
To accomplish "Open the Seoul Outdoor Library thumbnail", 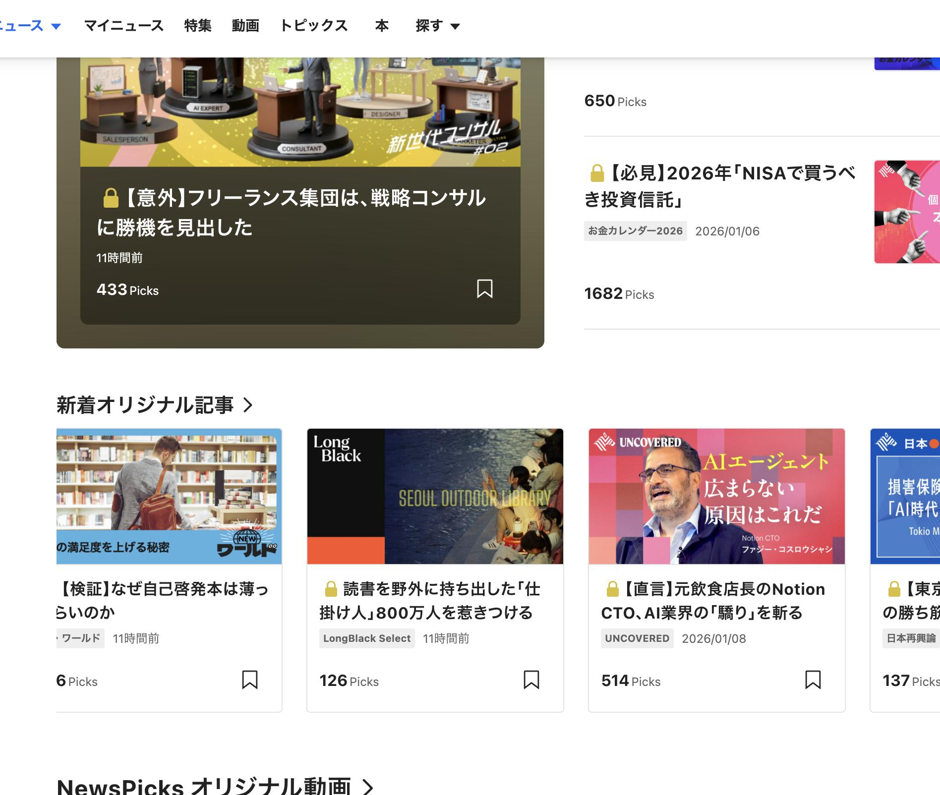I will coord(435,497).
